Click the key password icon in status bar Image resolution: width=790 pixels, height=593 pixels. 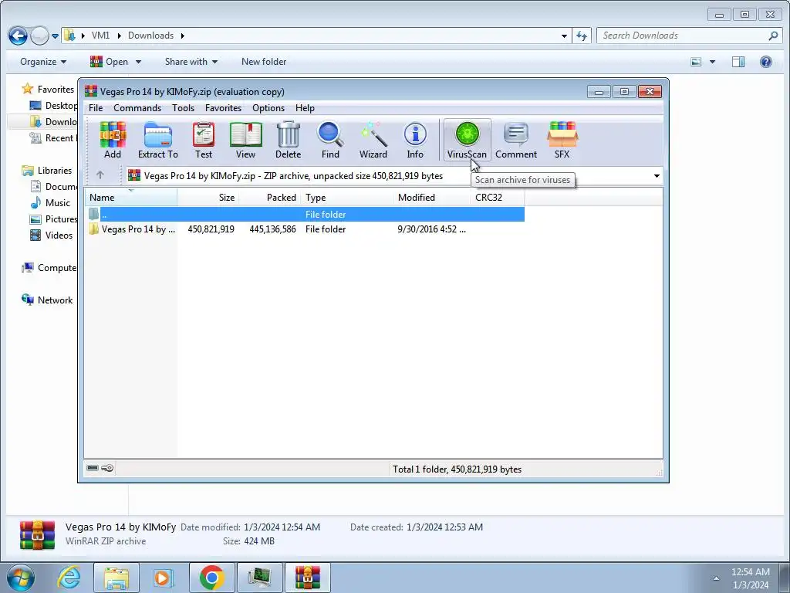pyautogui.click(x=107, y=468)
